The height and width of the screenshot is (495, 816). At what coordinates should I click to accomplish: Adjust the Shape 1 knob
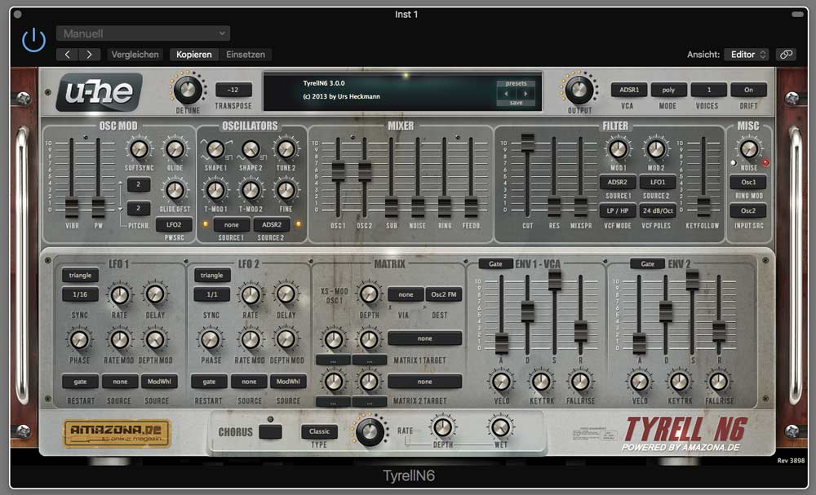215,149
